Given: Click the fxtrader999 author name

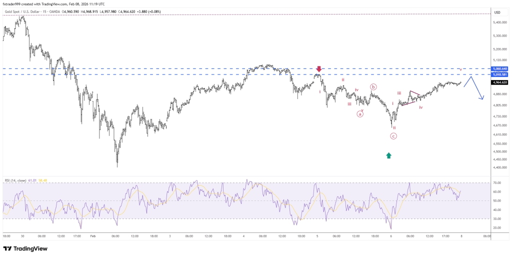Looking at the screenshot, I should 13,4.
